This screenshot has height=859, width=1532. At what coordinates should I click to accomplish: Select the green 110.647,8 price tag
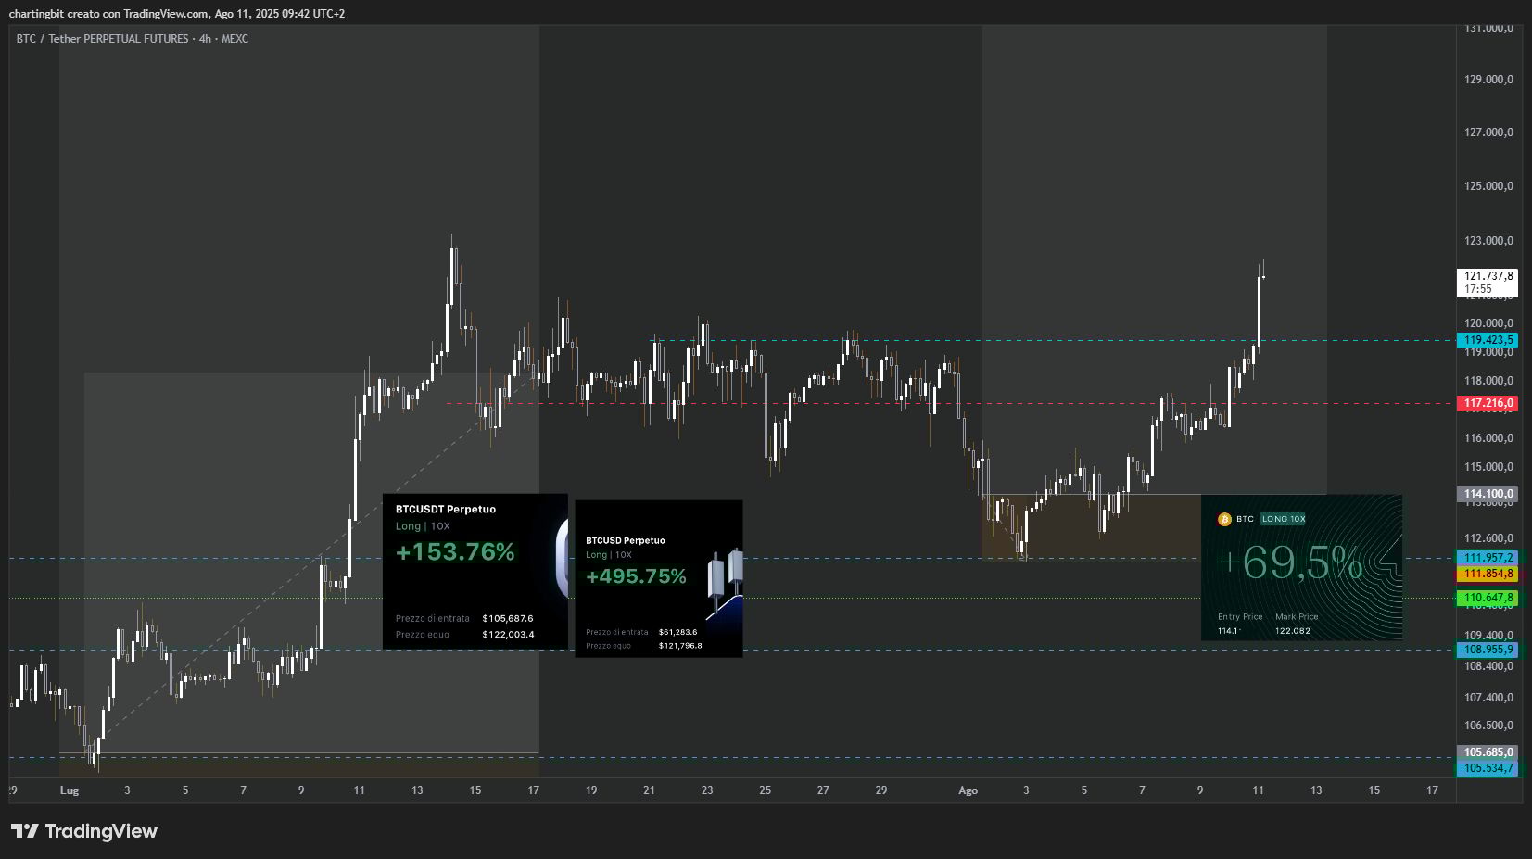tap(1488, 598)
